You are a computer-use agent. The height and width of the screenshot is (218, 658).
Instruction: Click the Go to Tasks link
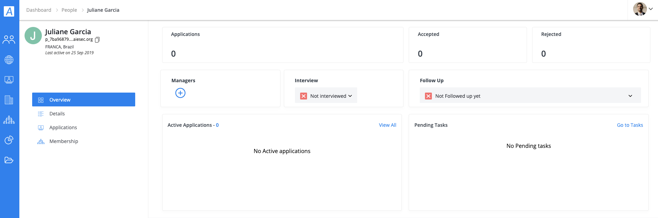[630, 125]
